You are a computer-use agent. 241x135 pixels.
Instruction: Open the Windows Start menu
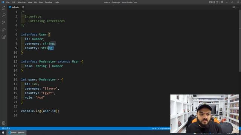[3, 132]
